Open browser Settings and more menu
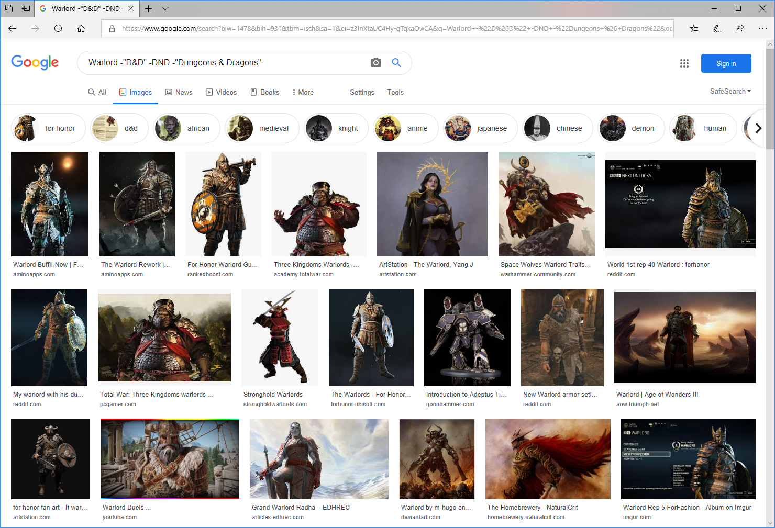 coord(762,28)
